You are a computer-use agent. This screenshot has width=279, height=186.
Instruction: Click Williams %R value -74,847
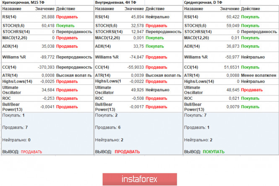pos(137,57)
